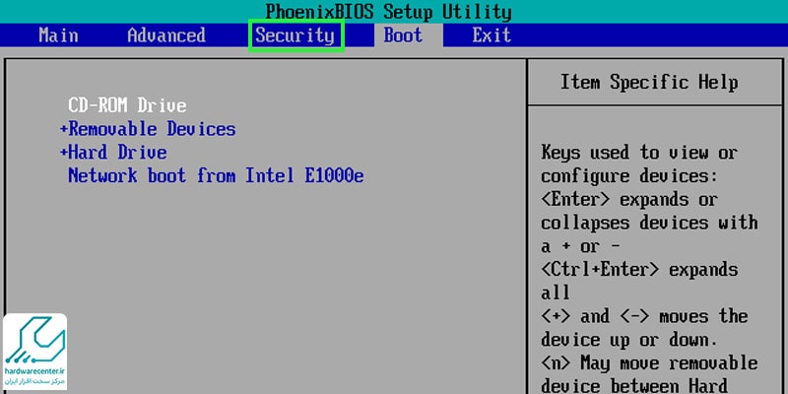Click the 'configure devices:' help line
The image size is (788, 394).
point(629,176)
